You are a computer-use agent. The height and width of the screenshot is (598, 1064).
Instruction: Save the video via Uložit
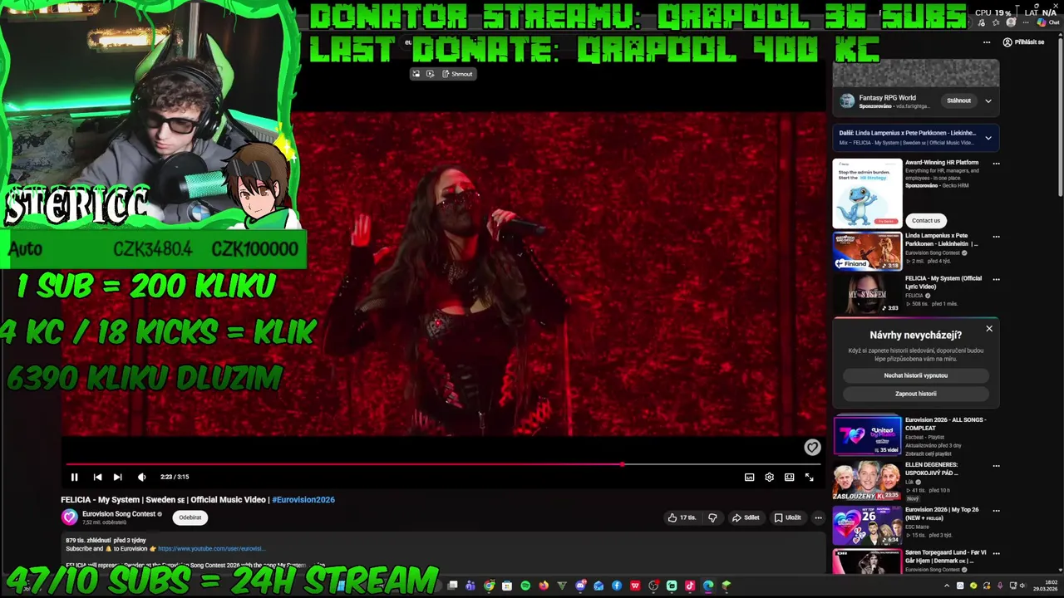(787, 517)
